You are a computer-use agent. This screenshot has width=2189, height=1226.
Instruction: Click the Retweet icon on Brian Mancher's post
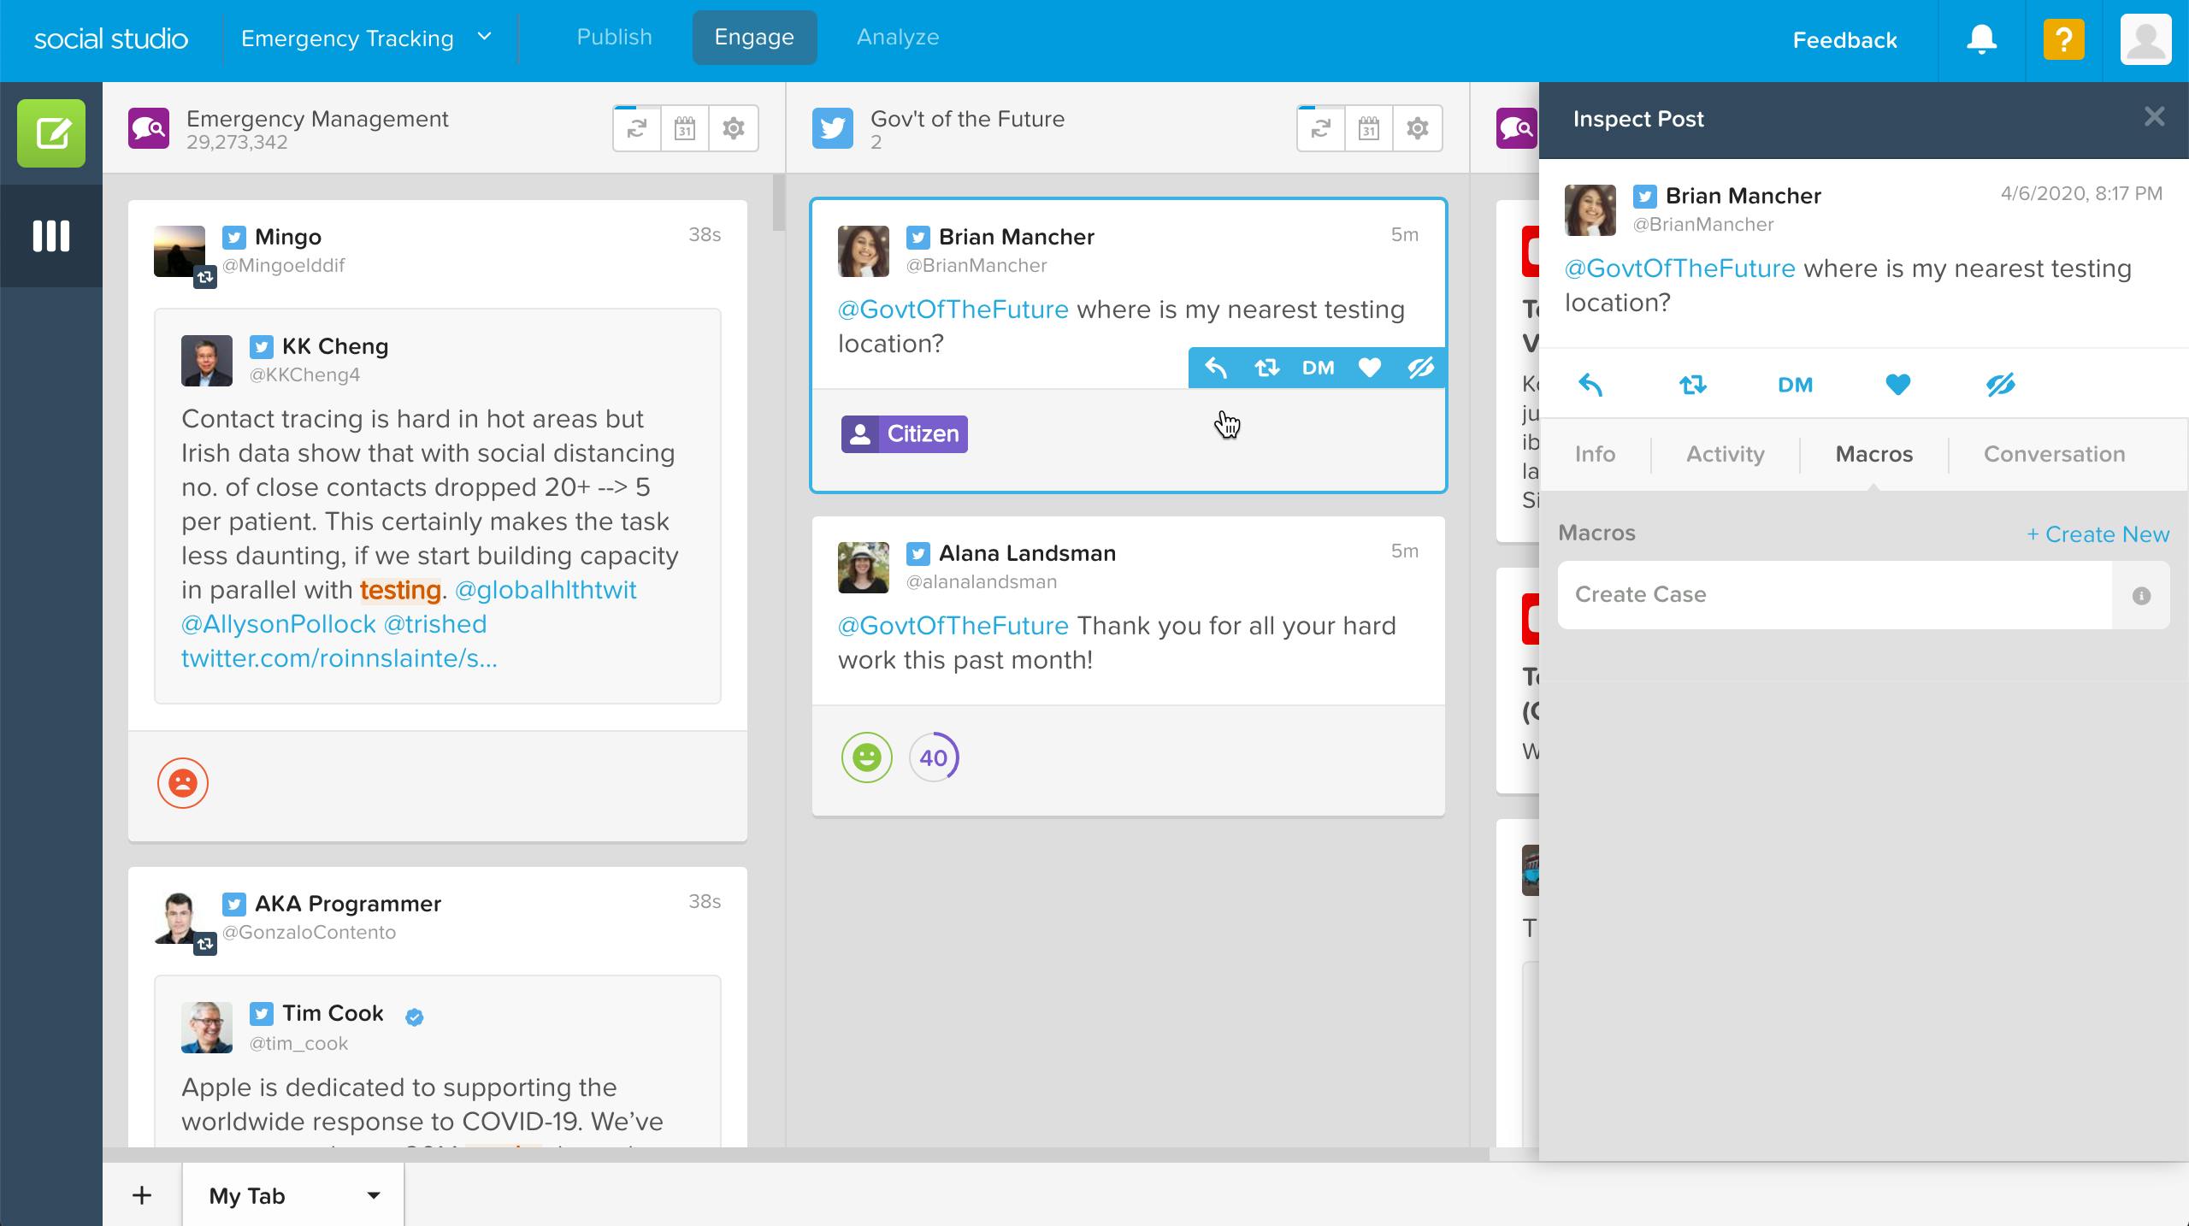click(x=1266, y=367)
